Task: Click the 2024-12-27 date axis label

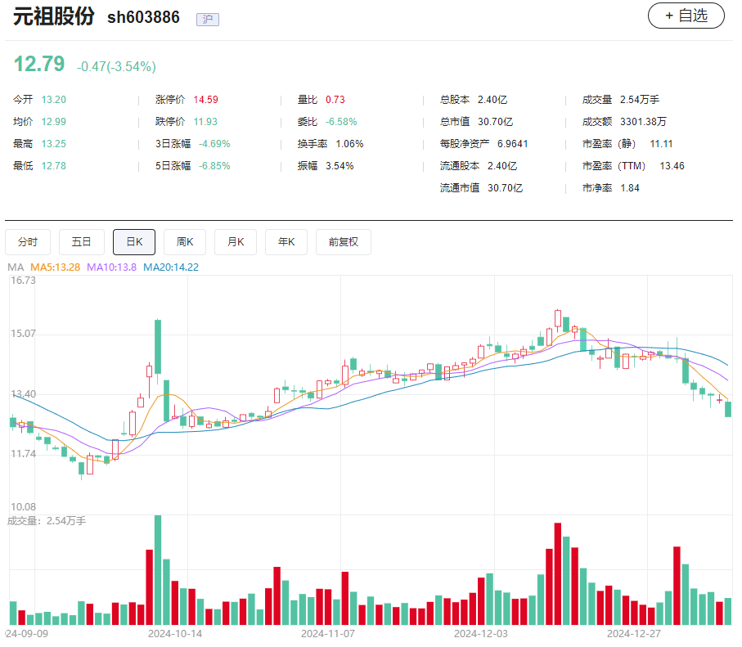Action: (x=634, y=634)
